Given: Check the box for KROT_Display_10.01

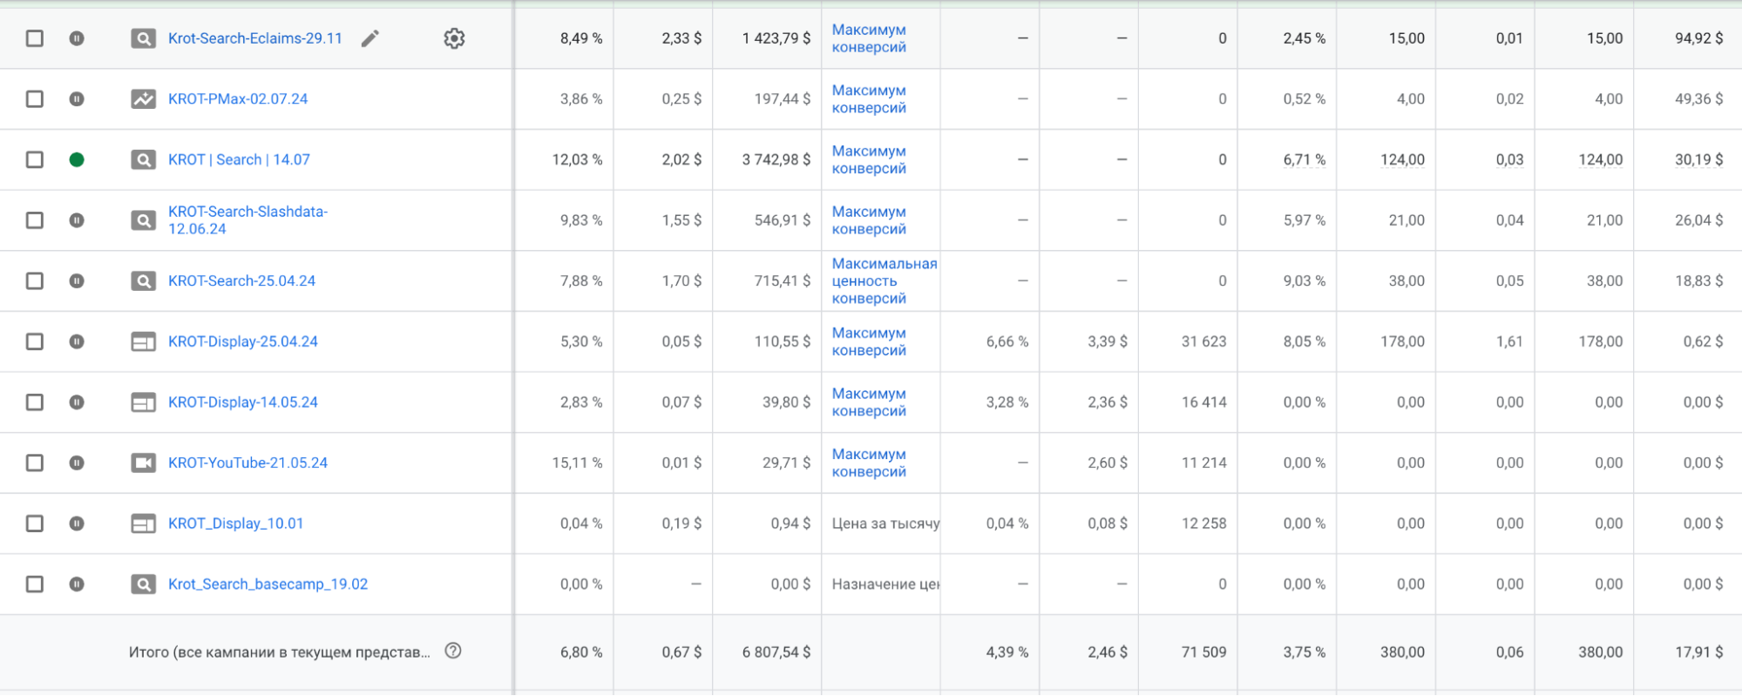Looking at the screenshot, I should tap(35, 524).
